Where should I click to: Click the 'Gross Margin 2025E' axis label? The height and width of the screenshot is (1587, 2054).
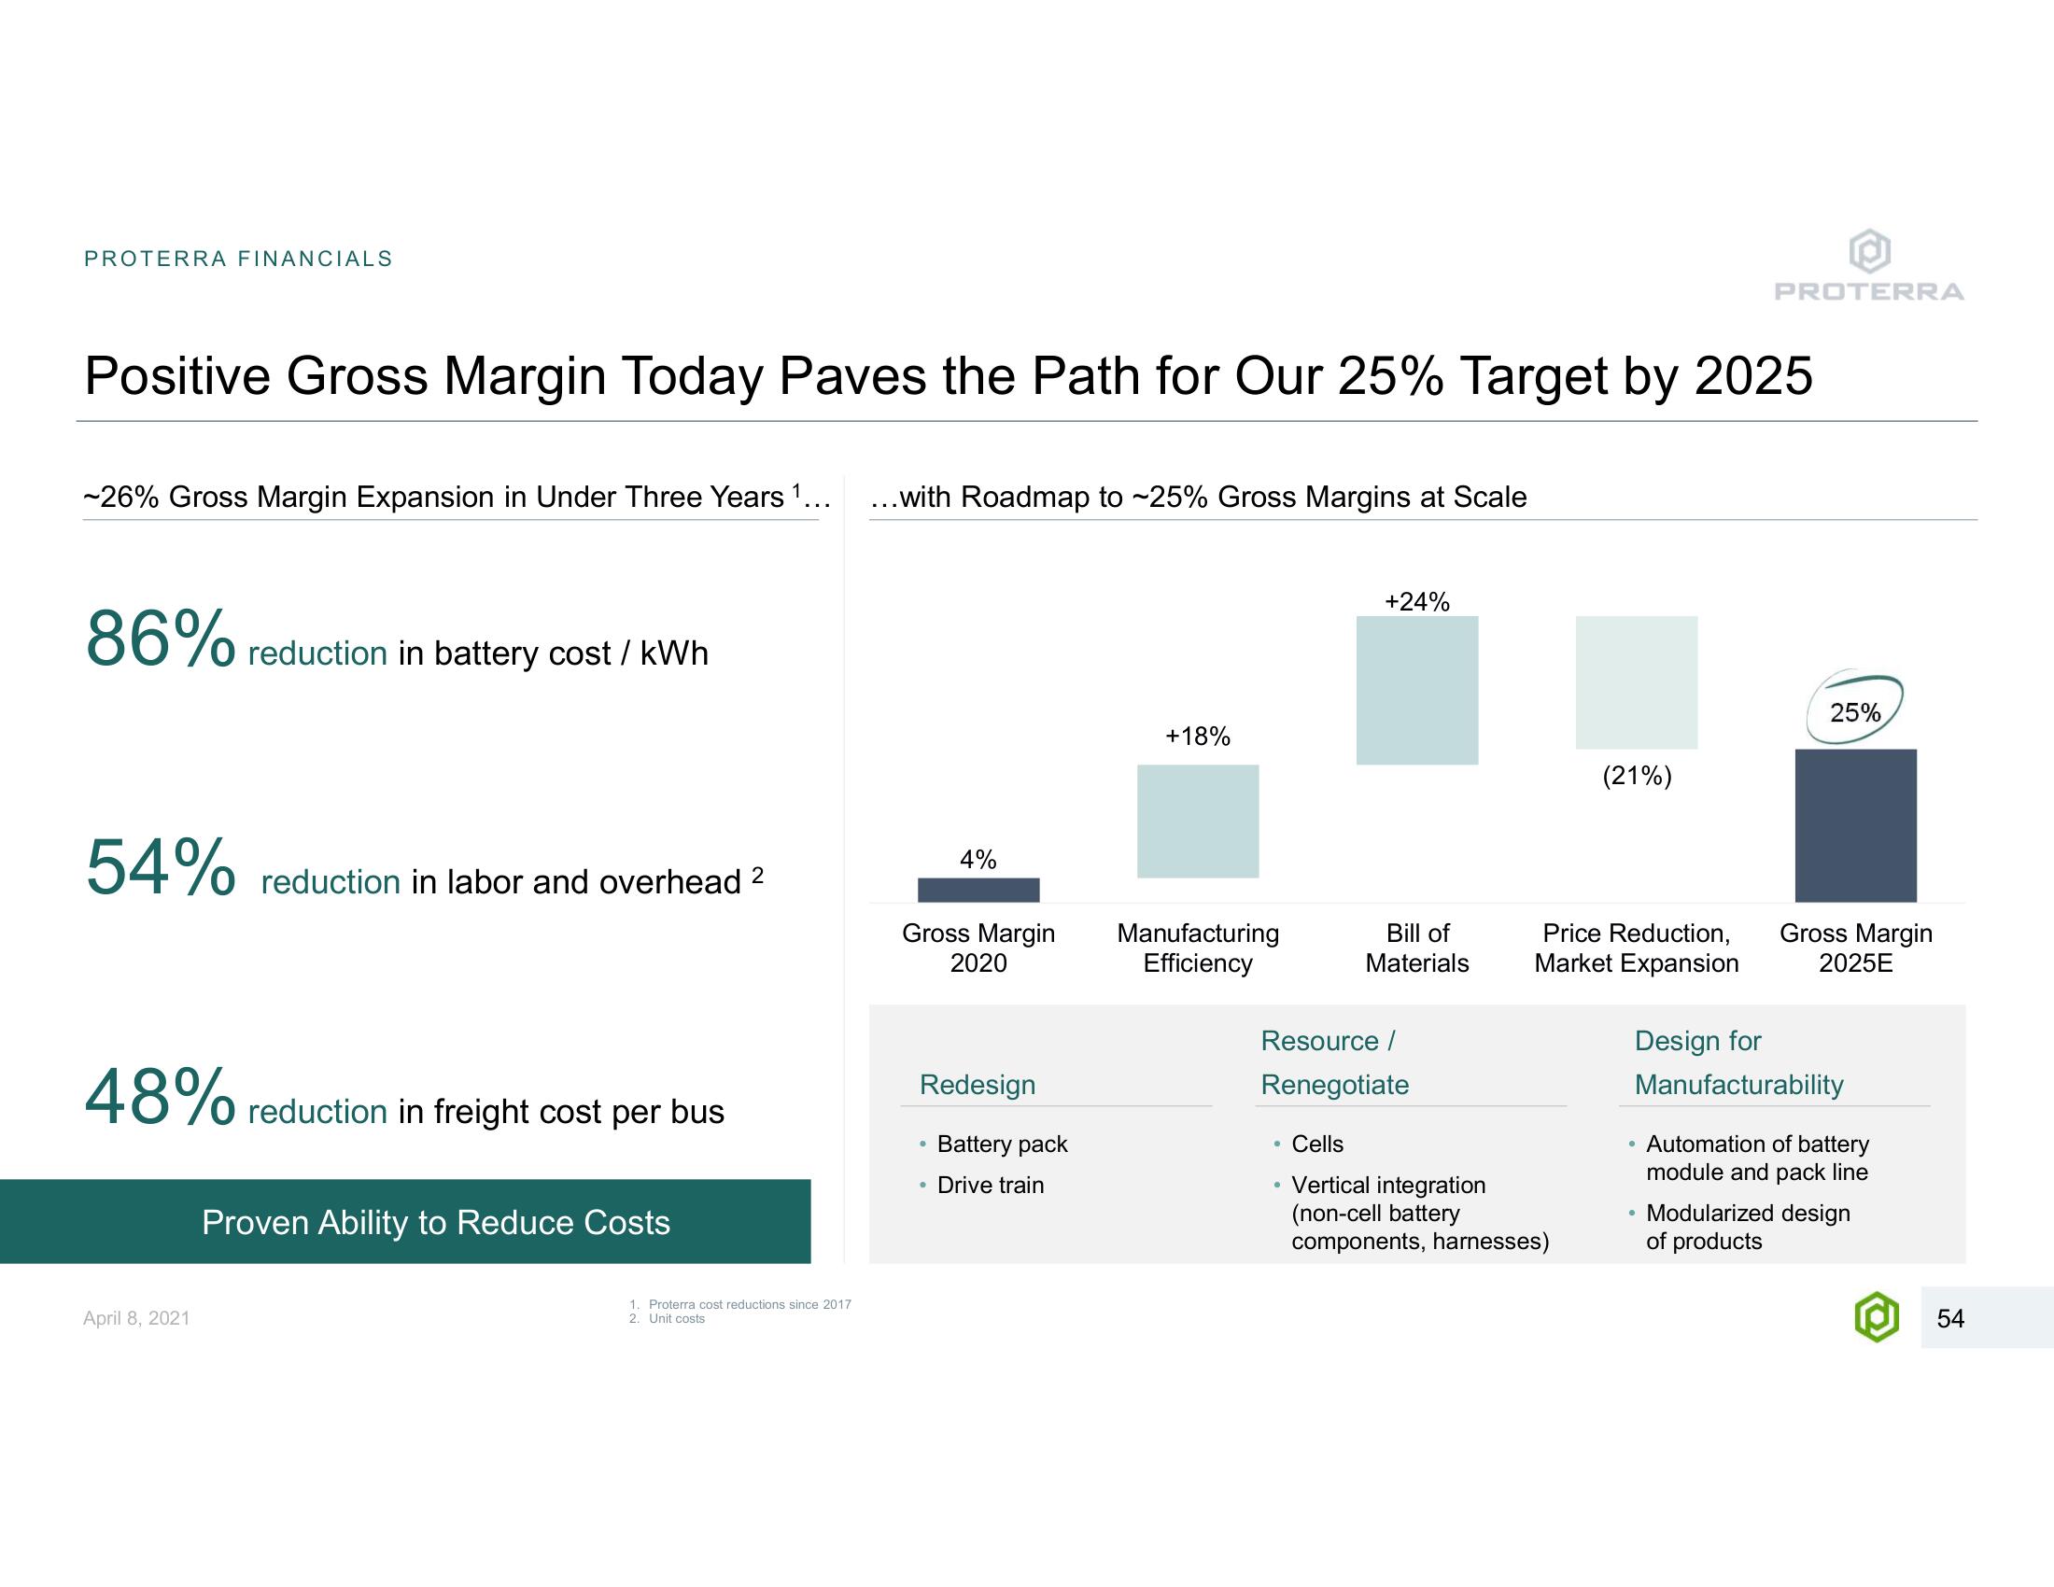pyautogui.click(x=1855, y=948)
